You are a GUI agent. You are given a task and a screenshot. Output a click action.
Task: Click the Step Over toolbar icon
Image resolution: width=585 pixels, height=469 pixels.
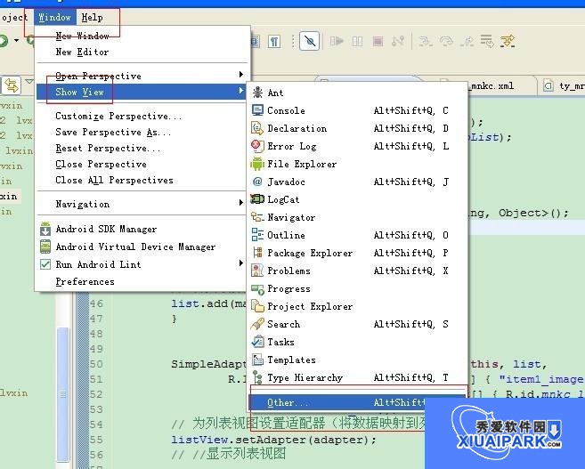coord(446,41)
